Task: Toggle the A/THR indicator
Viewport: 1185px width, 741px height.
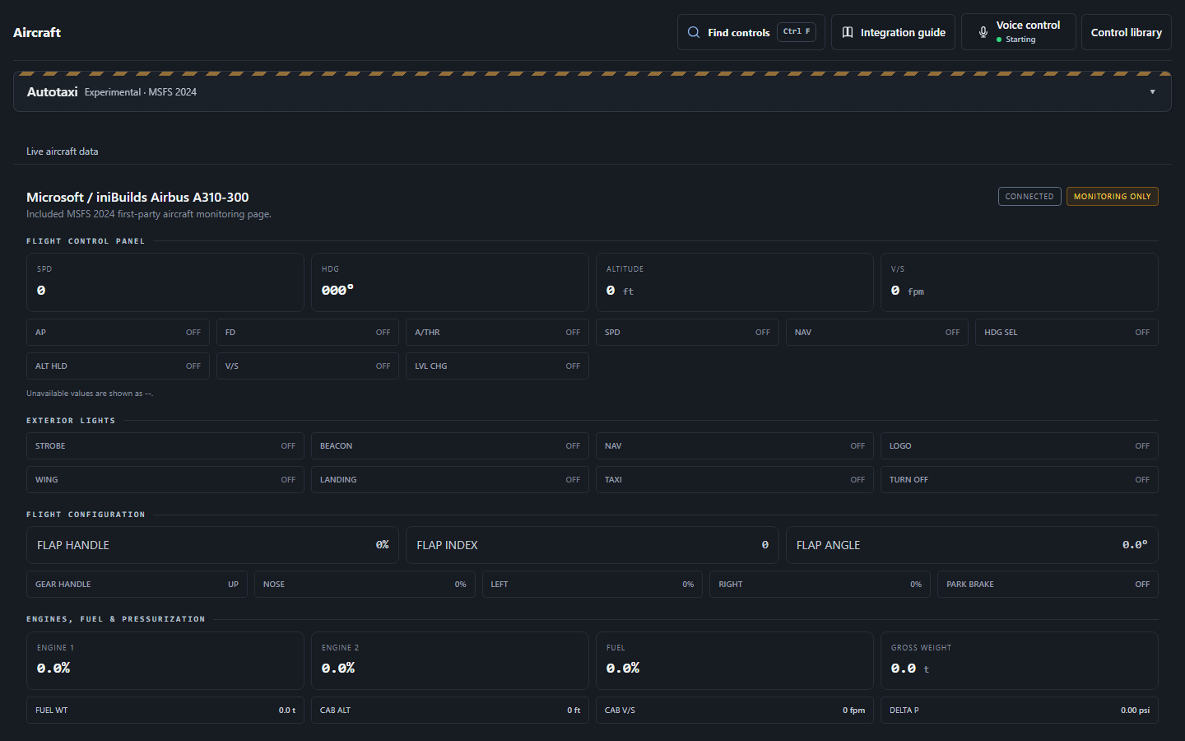Action: (x=497, y=333)
